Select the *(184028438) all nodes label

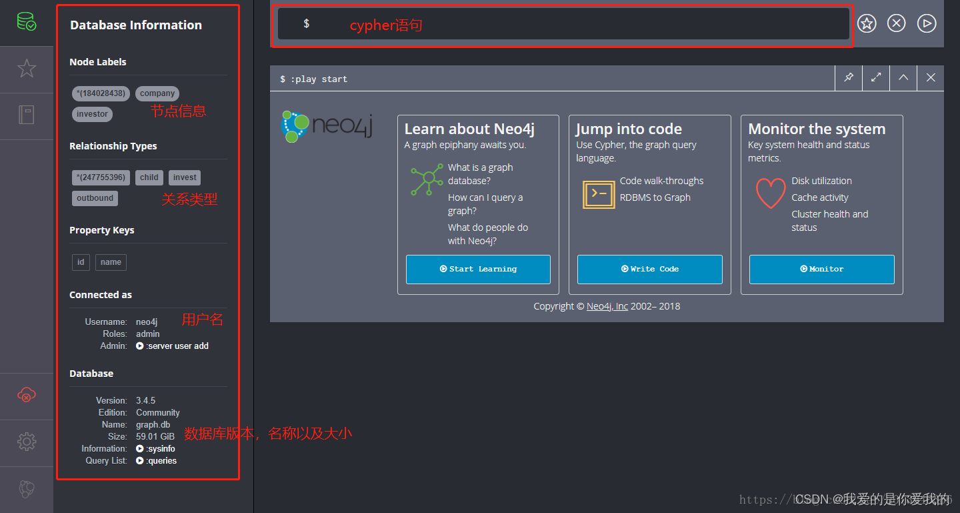pos(101,93)
